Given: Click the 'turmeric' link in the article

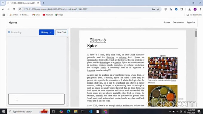Looking at the screenshot, I should pyautogui.click(x=99, y=96).
